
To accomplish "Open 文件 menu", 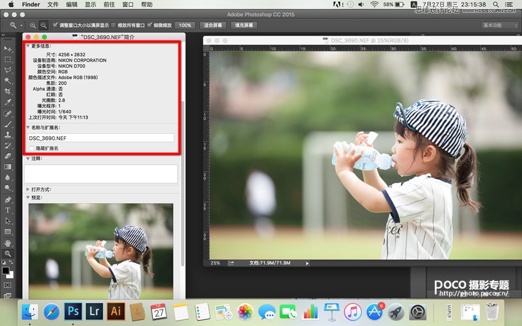I will (x=53, y=4).
